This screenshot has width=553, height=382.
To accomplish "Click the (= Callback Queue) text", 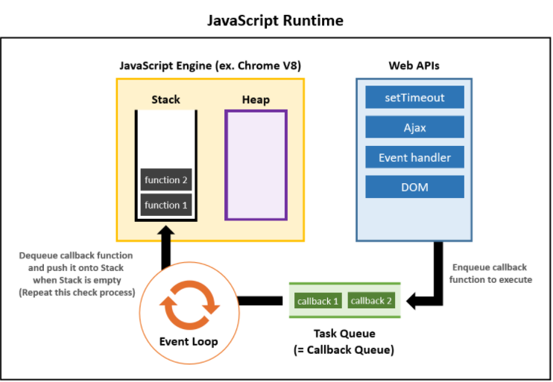I will (x=344, y=350).
